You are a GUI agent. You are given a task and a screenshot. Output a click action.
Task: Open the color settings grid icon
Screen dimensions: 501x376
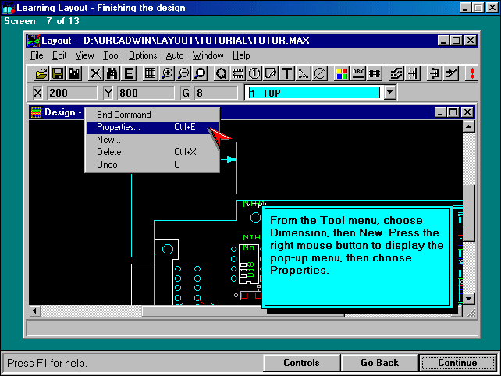coord(342,73)
